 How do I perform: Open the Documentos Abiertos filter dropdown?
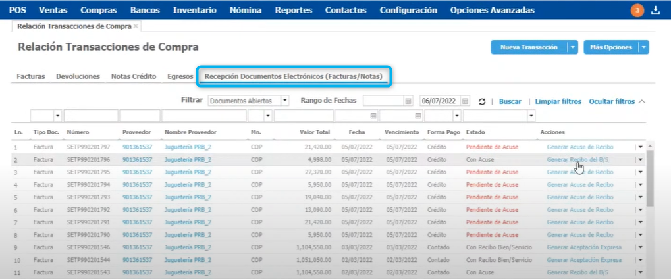(285, 101)
